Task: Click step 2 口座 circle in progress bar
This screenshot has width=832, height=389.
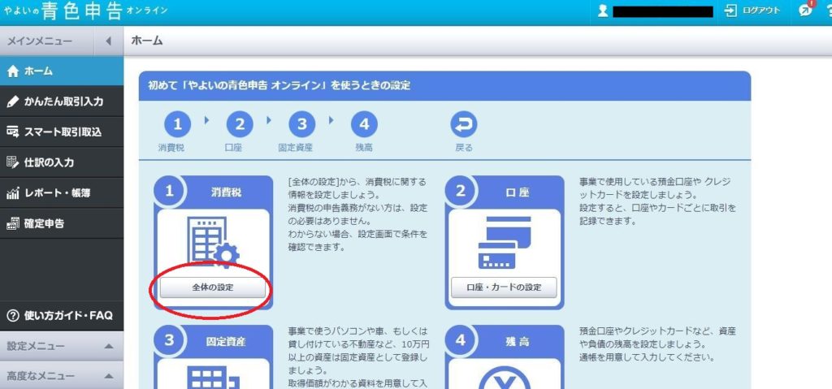Action: (240, 125)
